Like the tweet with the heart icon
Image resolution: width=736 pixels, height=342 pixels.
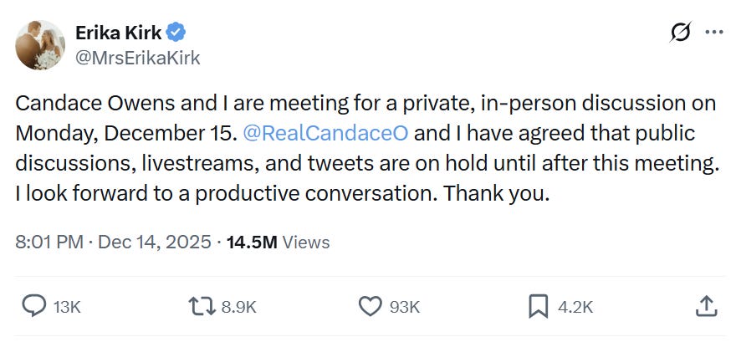(369, 306)
